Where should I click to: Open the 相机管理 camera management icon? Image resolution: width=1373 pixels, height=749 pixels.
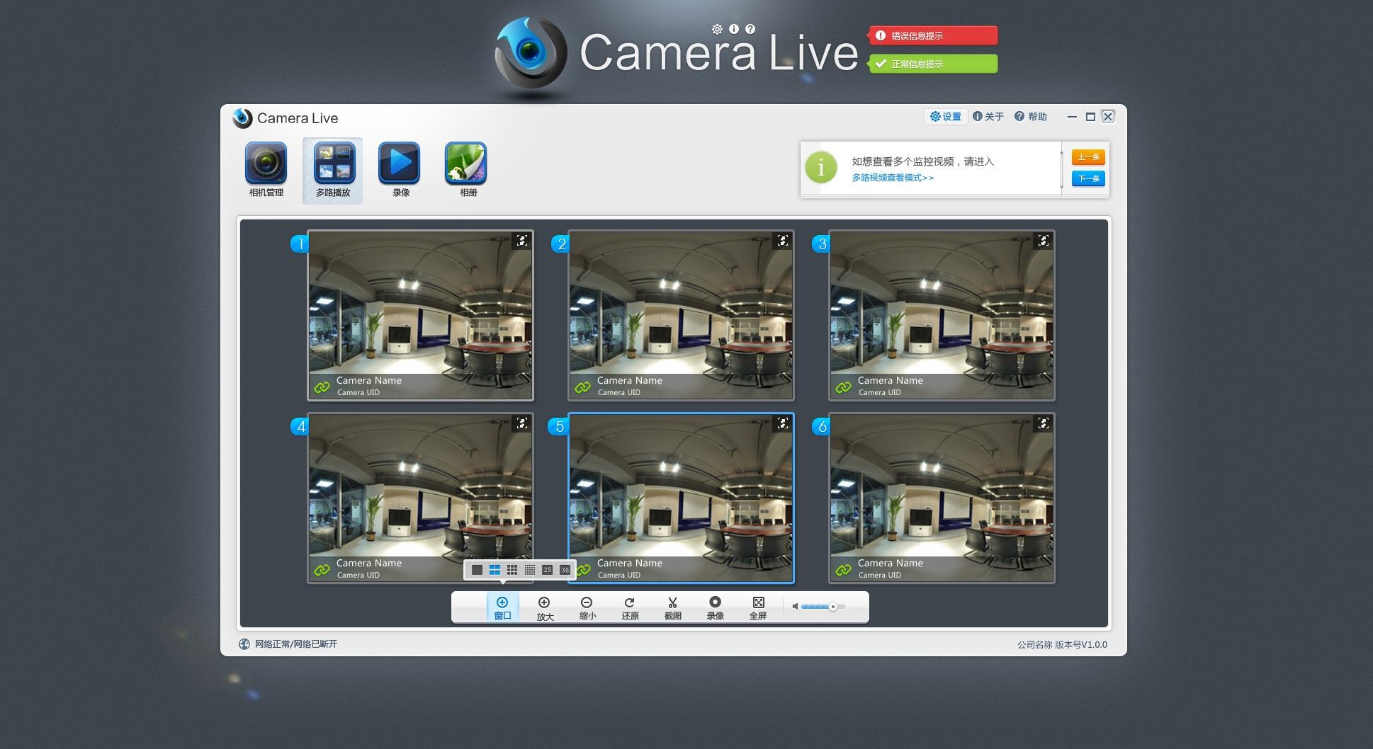tap(266, 170)
